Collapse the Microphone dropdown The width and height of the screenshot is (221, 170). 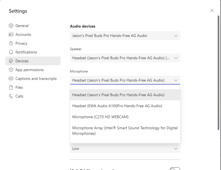coord(125,80)
